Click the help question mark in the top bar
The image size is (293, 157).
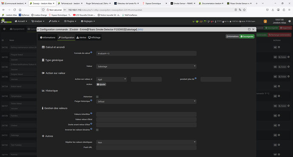290,21
